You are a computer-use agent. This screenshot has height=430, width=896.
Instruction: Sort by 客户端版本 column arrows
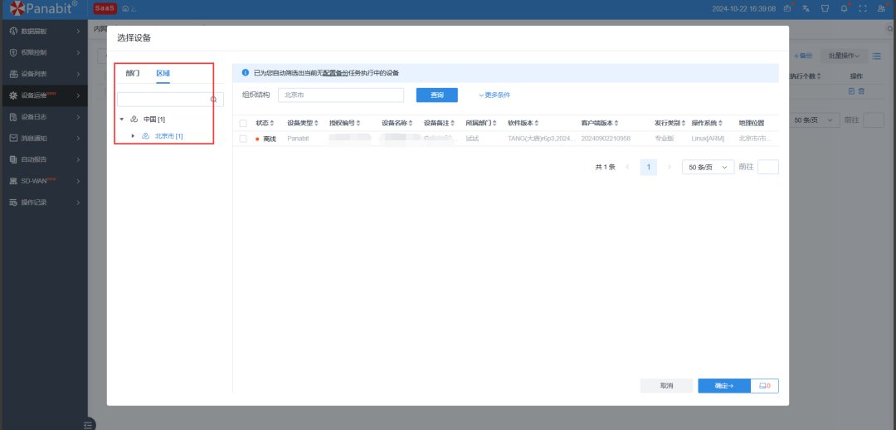(617, 124)
